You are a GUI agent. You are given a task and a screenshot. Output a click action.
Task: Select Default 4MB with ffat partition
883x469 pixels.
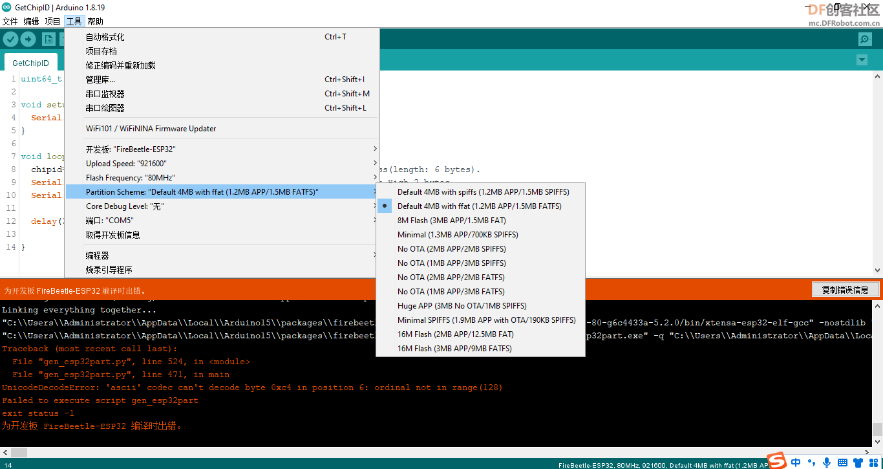point(480,206)
